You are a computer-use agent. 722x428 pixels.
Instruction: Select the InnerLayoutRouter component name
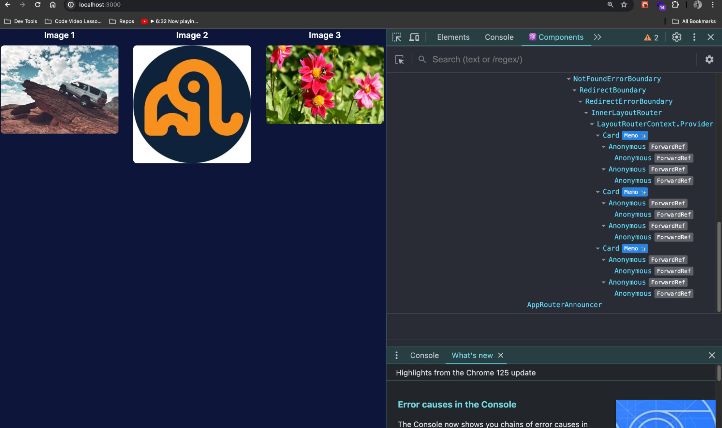pyautogui.click(x=626, y=113)
